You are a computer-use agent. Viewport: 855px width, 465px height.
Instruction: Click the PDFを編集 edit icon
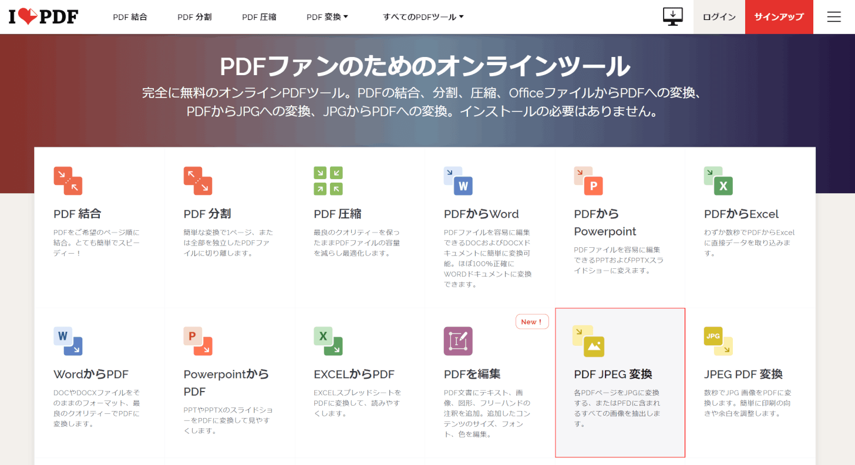point(458,341)
